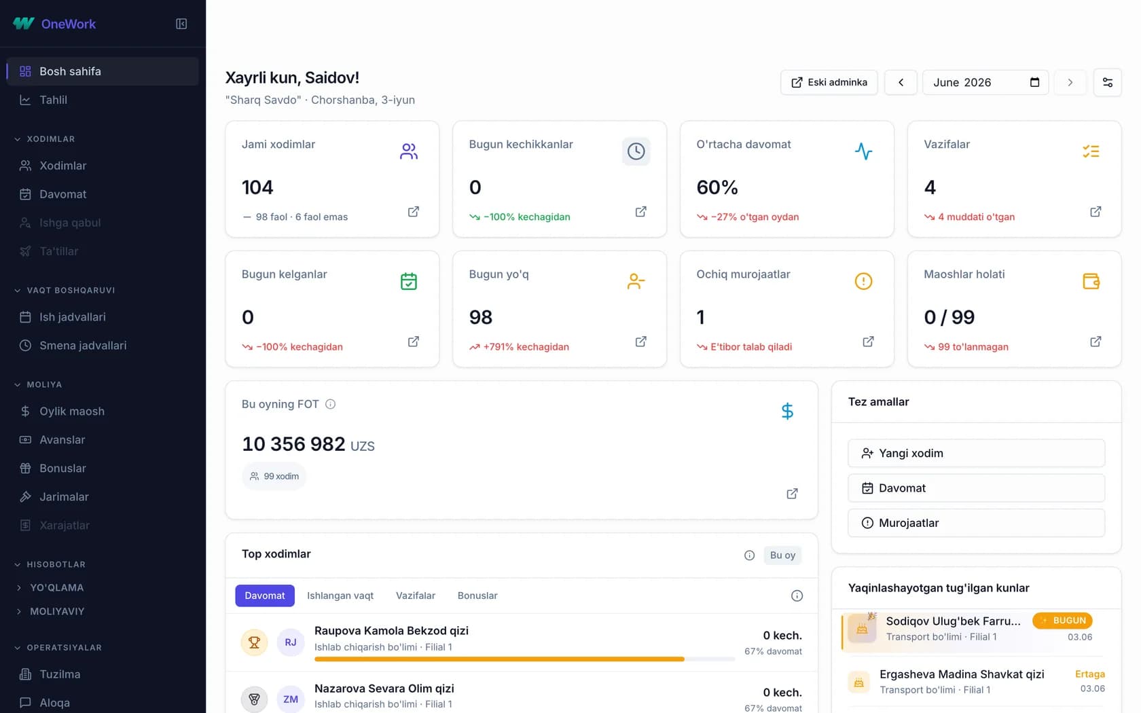Viewport: 1141px width, 713px height.
Task: Click Raupova Kamola attendance progress bar
Action: point(524,659)
